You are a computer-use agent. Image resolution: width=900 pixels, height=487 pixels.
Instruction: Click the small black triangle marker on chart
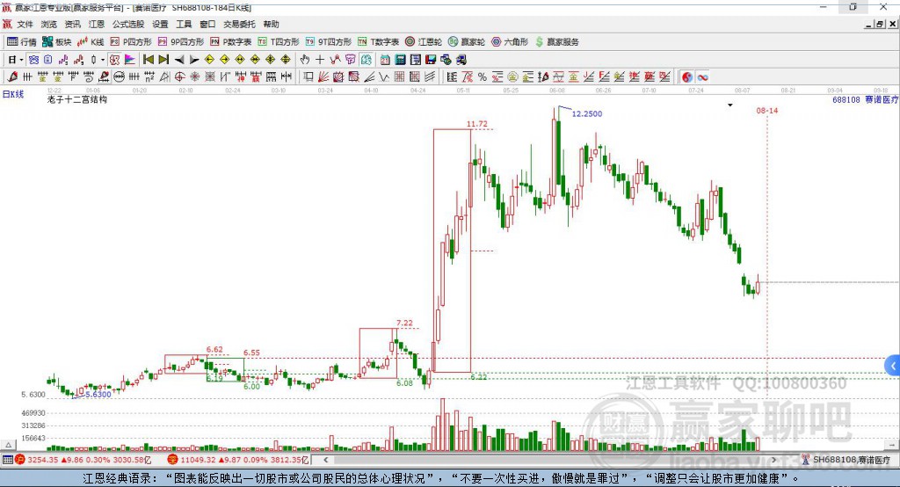pos(730,105)
